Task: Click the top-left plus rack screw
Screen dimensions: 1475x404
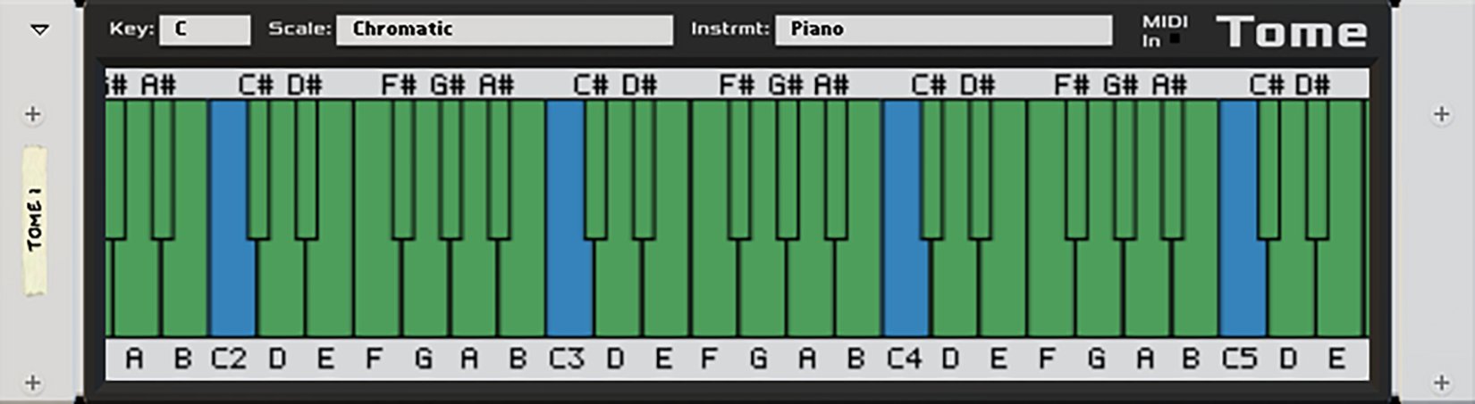Action: 33,114
